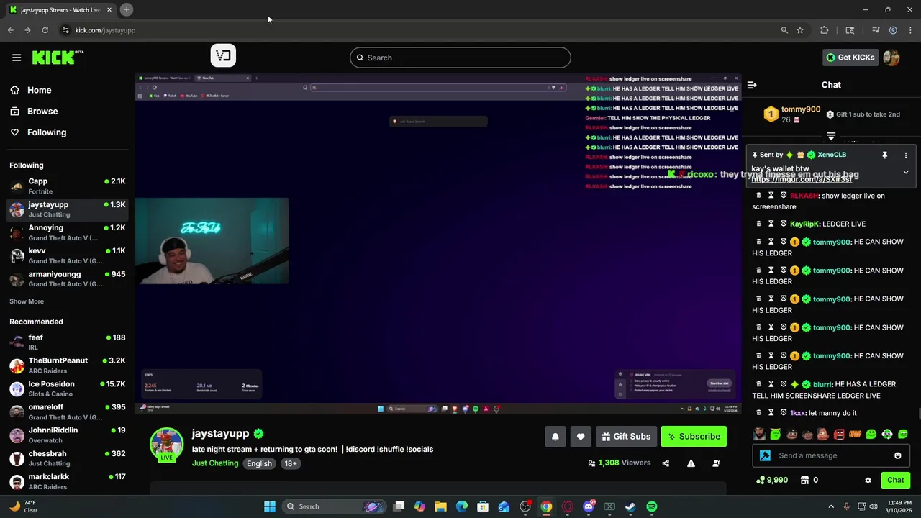Unpin the pinned chat message

[x=884, y=155]
